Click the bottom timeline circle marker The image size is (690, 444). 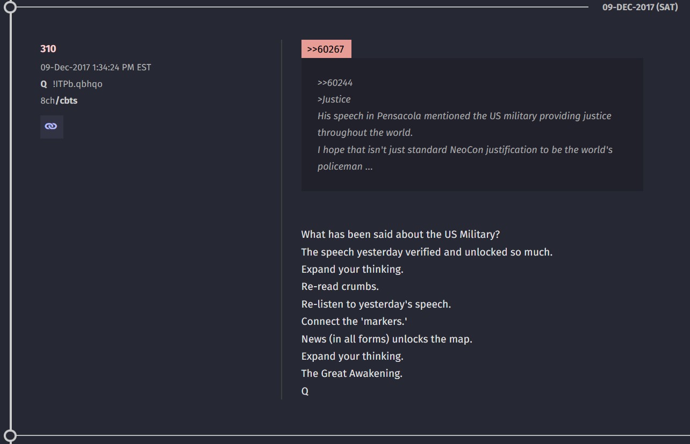[x=10, y=435]
